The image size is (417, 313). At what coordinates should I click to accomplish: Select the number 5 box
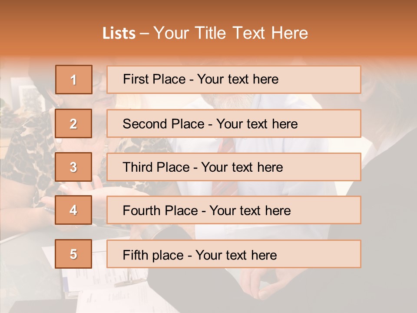(x=73, y=254)
